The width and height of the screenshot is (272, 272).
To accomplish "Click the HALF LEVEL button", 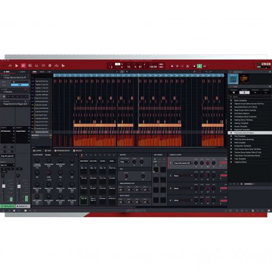I will [93, 161].
